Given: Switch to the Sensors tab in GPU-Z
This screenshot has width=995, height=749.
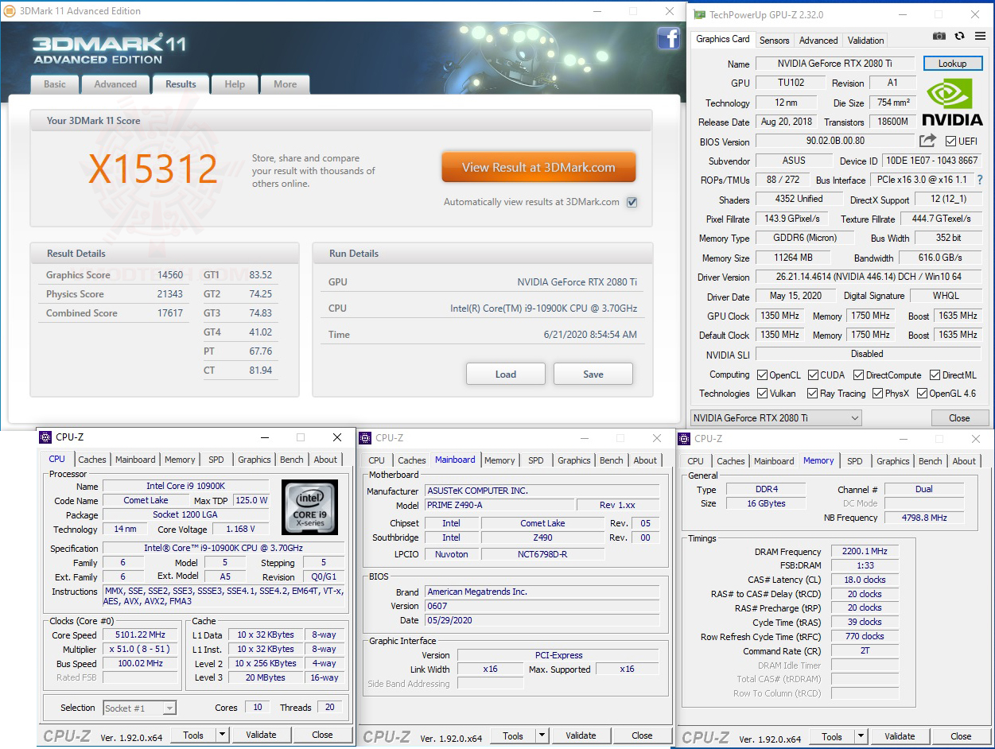Looking at the screenshot, I should pyautogui.click(x=773, y=40).
